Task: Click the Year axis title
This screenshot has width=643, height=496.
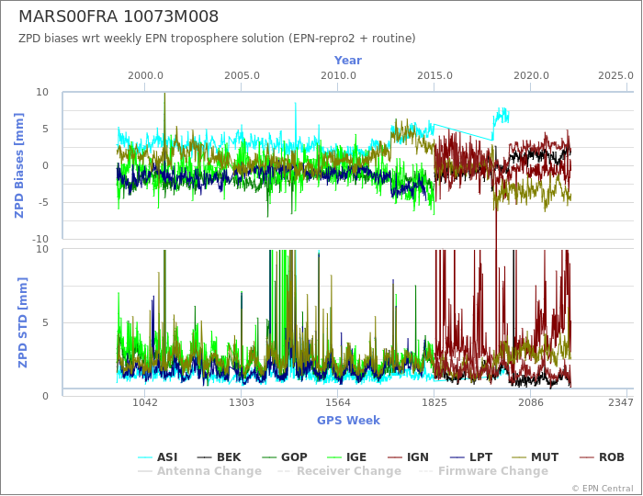Action: [348, 61]
